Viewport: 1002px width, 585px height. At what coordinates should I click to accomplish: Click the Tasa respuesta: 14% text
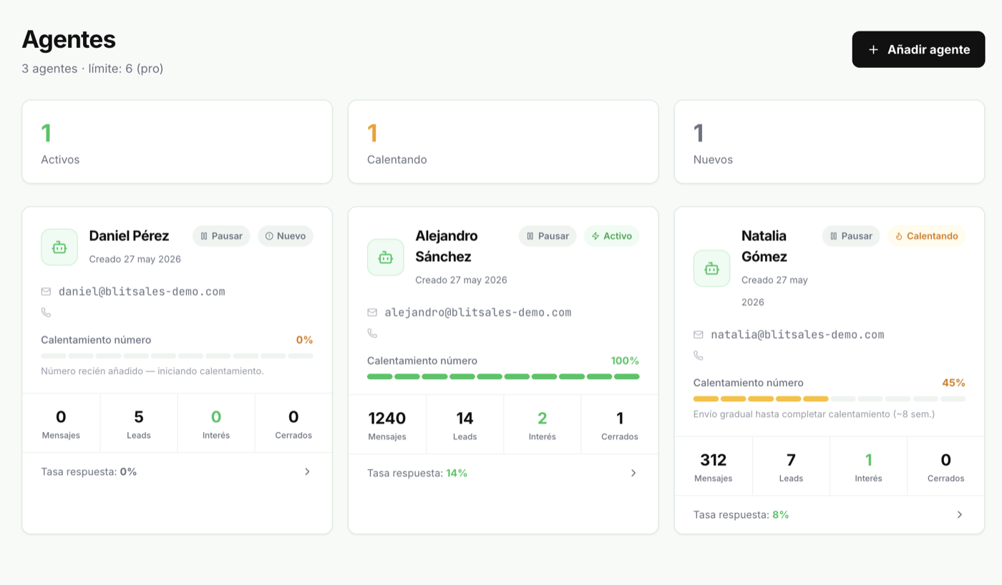417,473
